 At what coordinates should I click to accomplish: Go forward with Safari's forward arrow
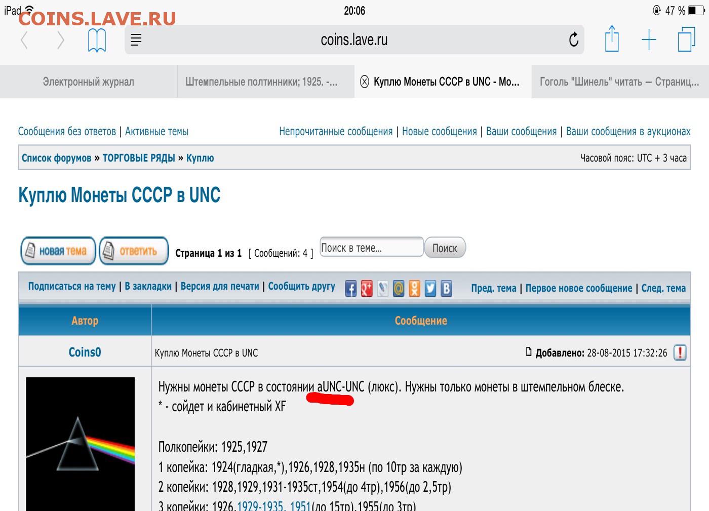[61, 40]
